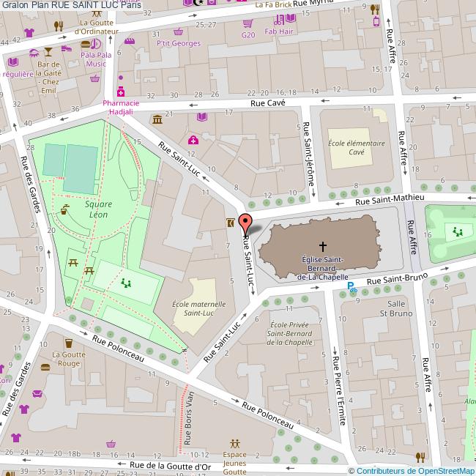Click the Bar de la Gaité cocktail icon
Viewport: 476px width, 476px height.
(x=48, y=52)
